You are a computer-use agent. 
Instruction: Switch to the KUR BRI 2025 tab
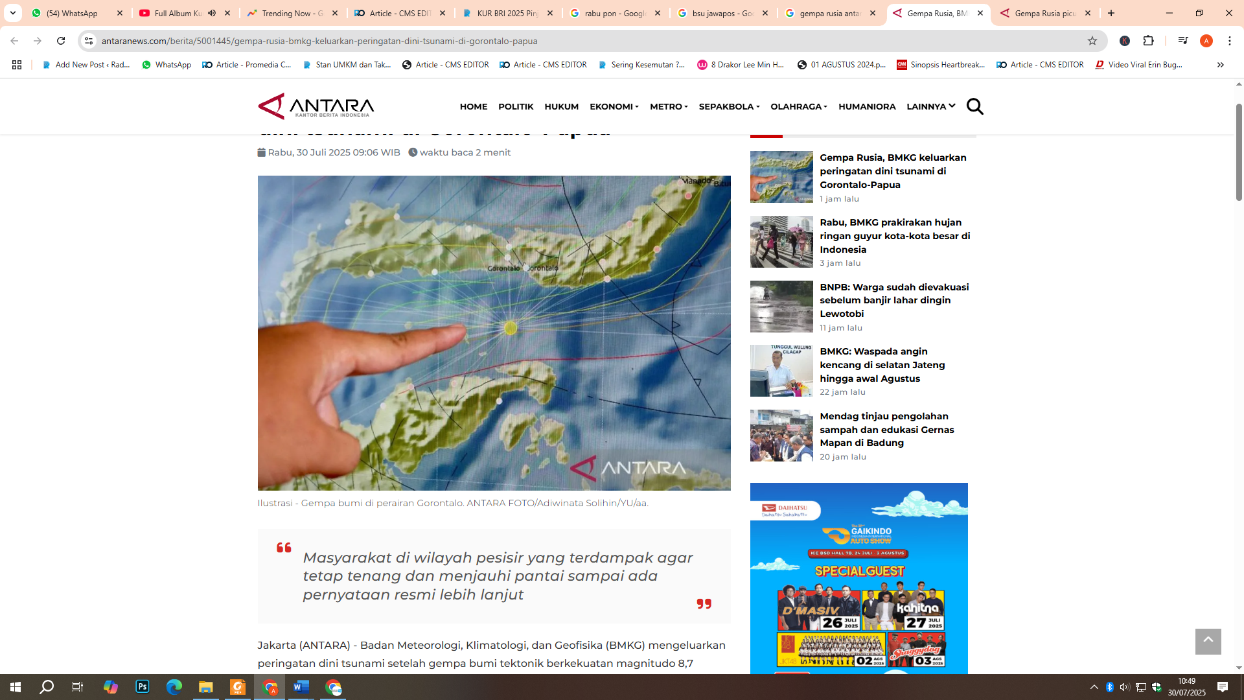pyautogui.click(x=507, y=13)
